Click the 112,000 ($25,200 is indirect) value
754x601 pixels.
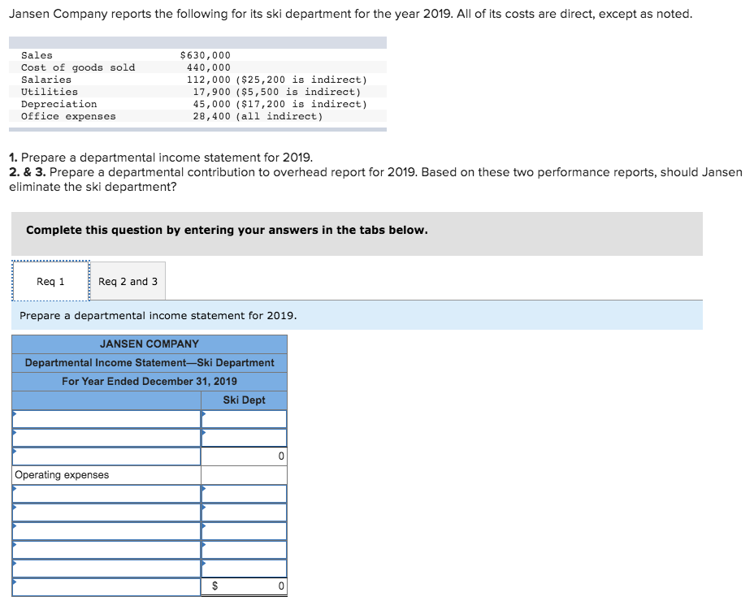coord(277,80)
